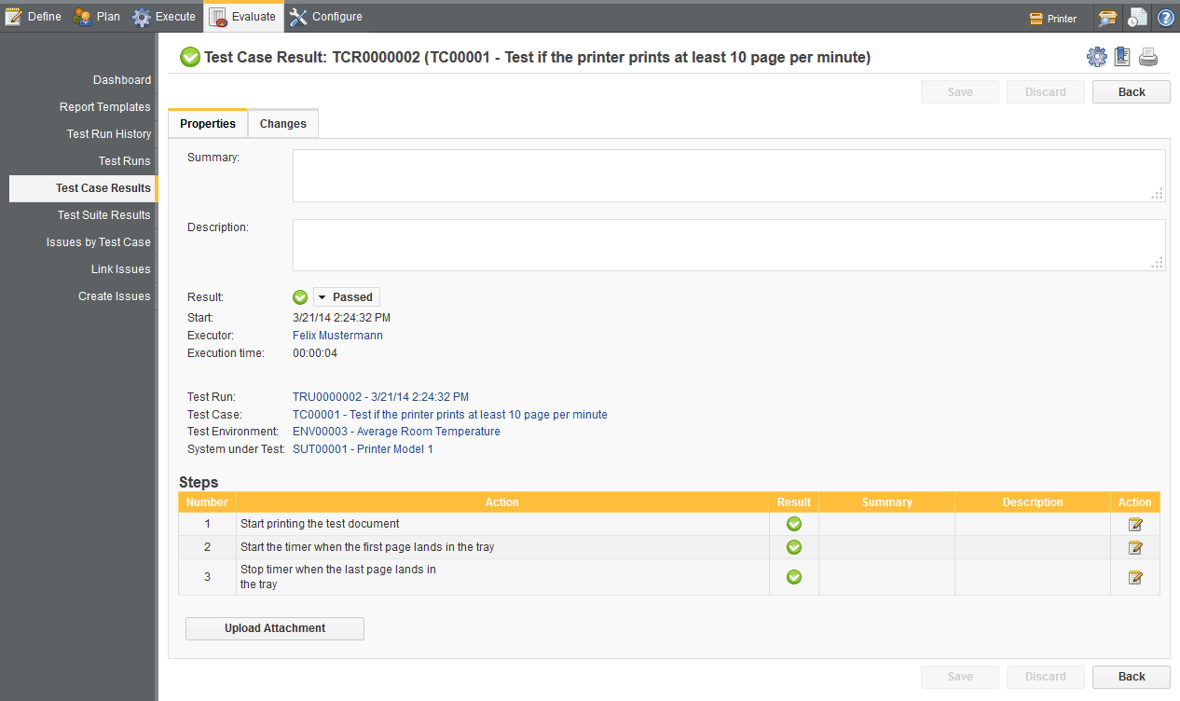Open ENV00003 Average Room Temperature link

(396, 432)
